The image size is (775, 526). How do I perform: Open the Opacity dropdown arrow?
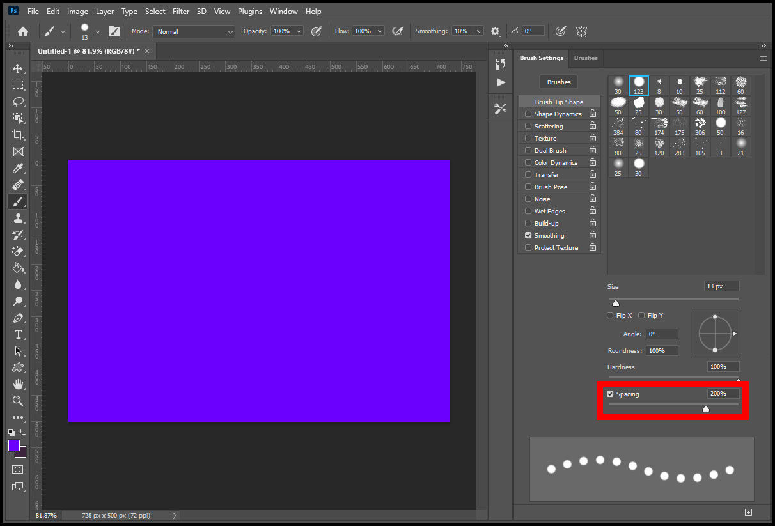point(299,31)
